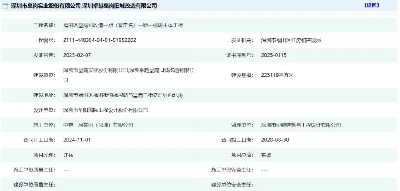
Task: Select the project name 福田区皇岗村改造一期 text
Action: tap(123, 26)
